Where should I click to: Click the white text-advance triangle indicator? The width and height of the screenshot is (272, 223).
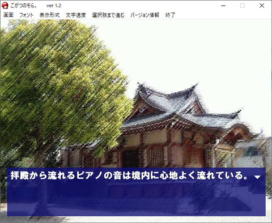point(257,177)
